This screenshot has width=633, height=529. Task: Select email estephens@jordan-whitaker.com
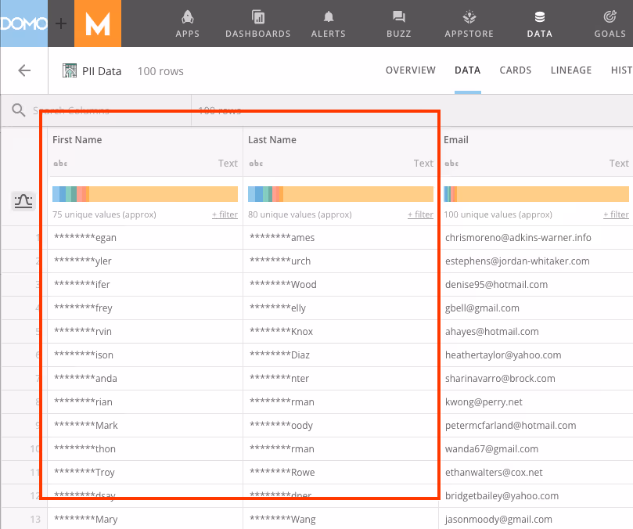[517, 261]
